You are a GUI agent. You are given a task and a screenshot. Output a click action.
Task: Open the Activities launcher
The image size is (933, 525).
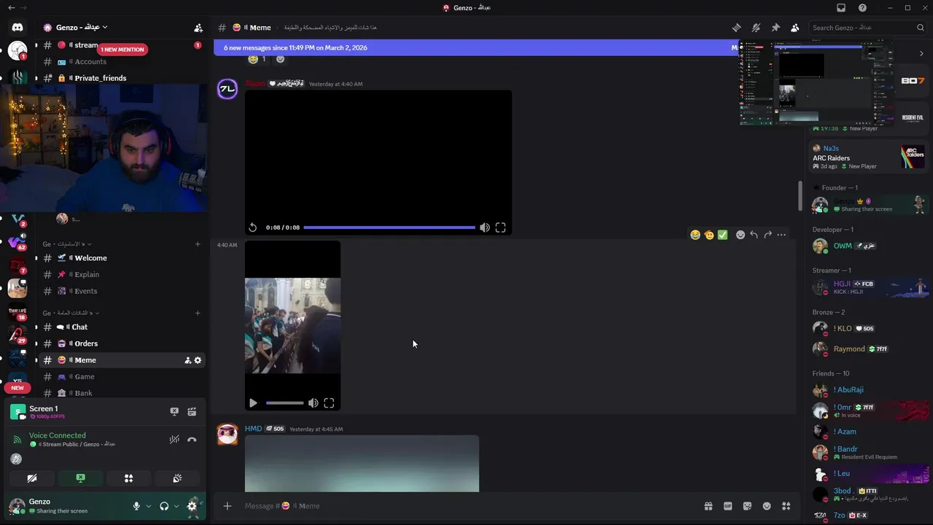click(128, 478)
